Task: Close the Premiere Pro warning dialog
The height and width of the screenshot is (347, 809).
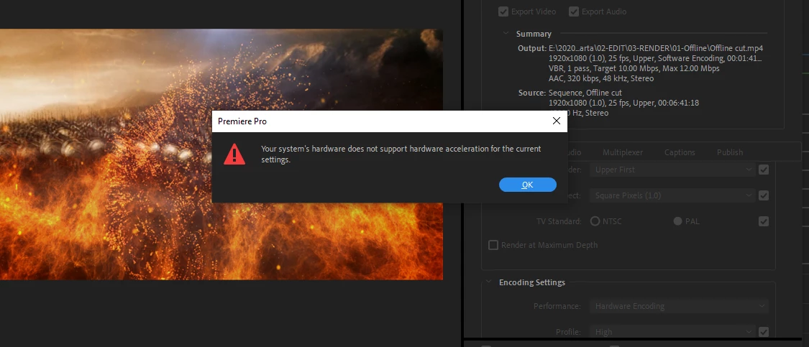Action: tap(556, 121)
